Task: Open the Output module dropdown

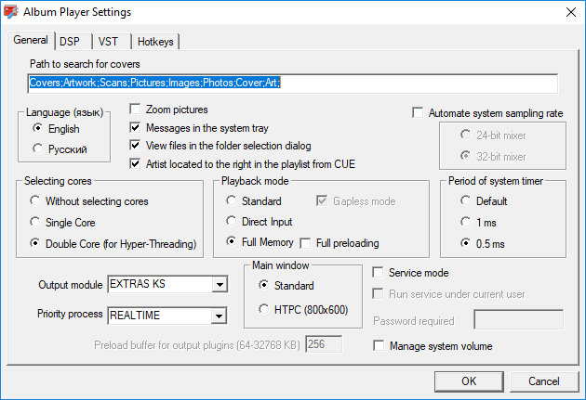Action: pyautogui.click(x=220, y=285)
